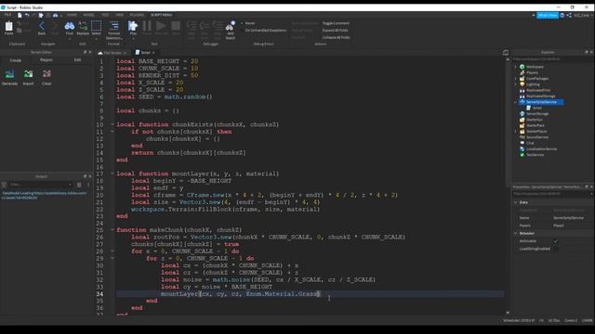Open the Properties filter dropdown arrow
Screen dimensions: 595x334
click(x=591, y=194)
